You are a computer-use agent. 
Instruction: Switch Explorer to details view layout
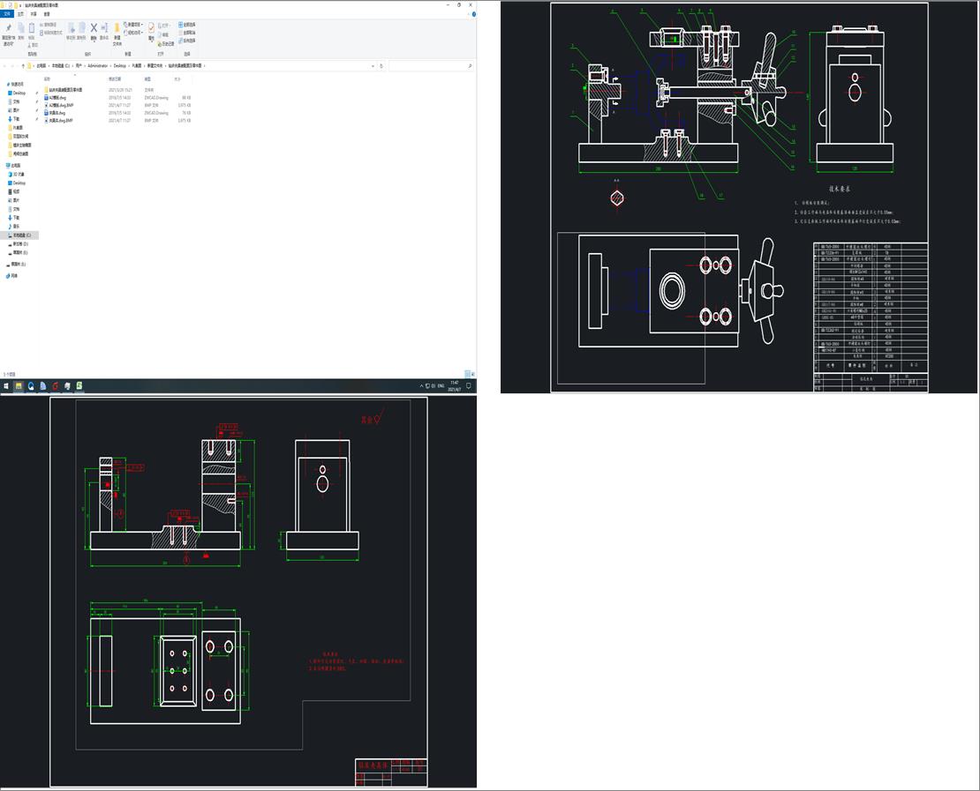pyautogui.click(x=468, y=374)
